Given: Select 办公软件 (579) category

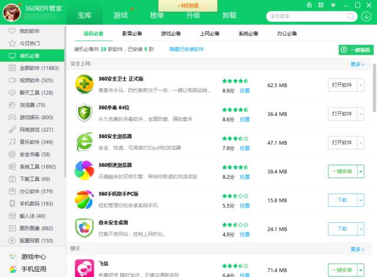Looking at the screenshot, I should tap(32, 191).
